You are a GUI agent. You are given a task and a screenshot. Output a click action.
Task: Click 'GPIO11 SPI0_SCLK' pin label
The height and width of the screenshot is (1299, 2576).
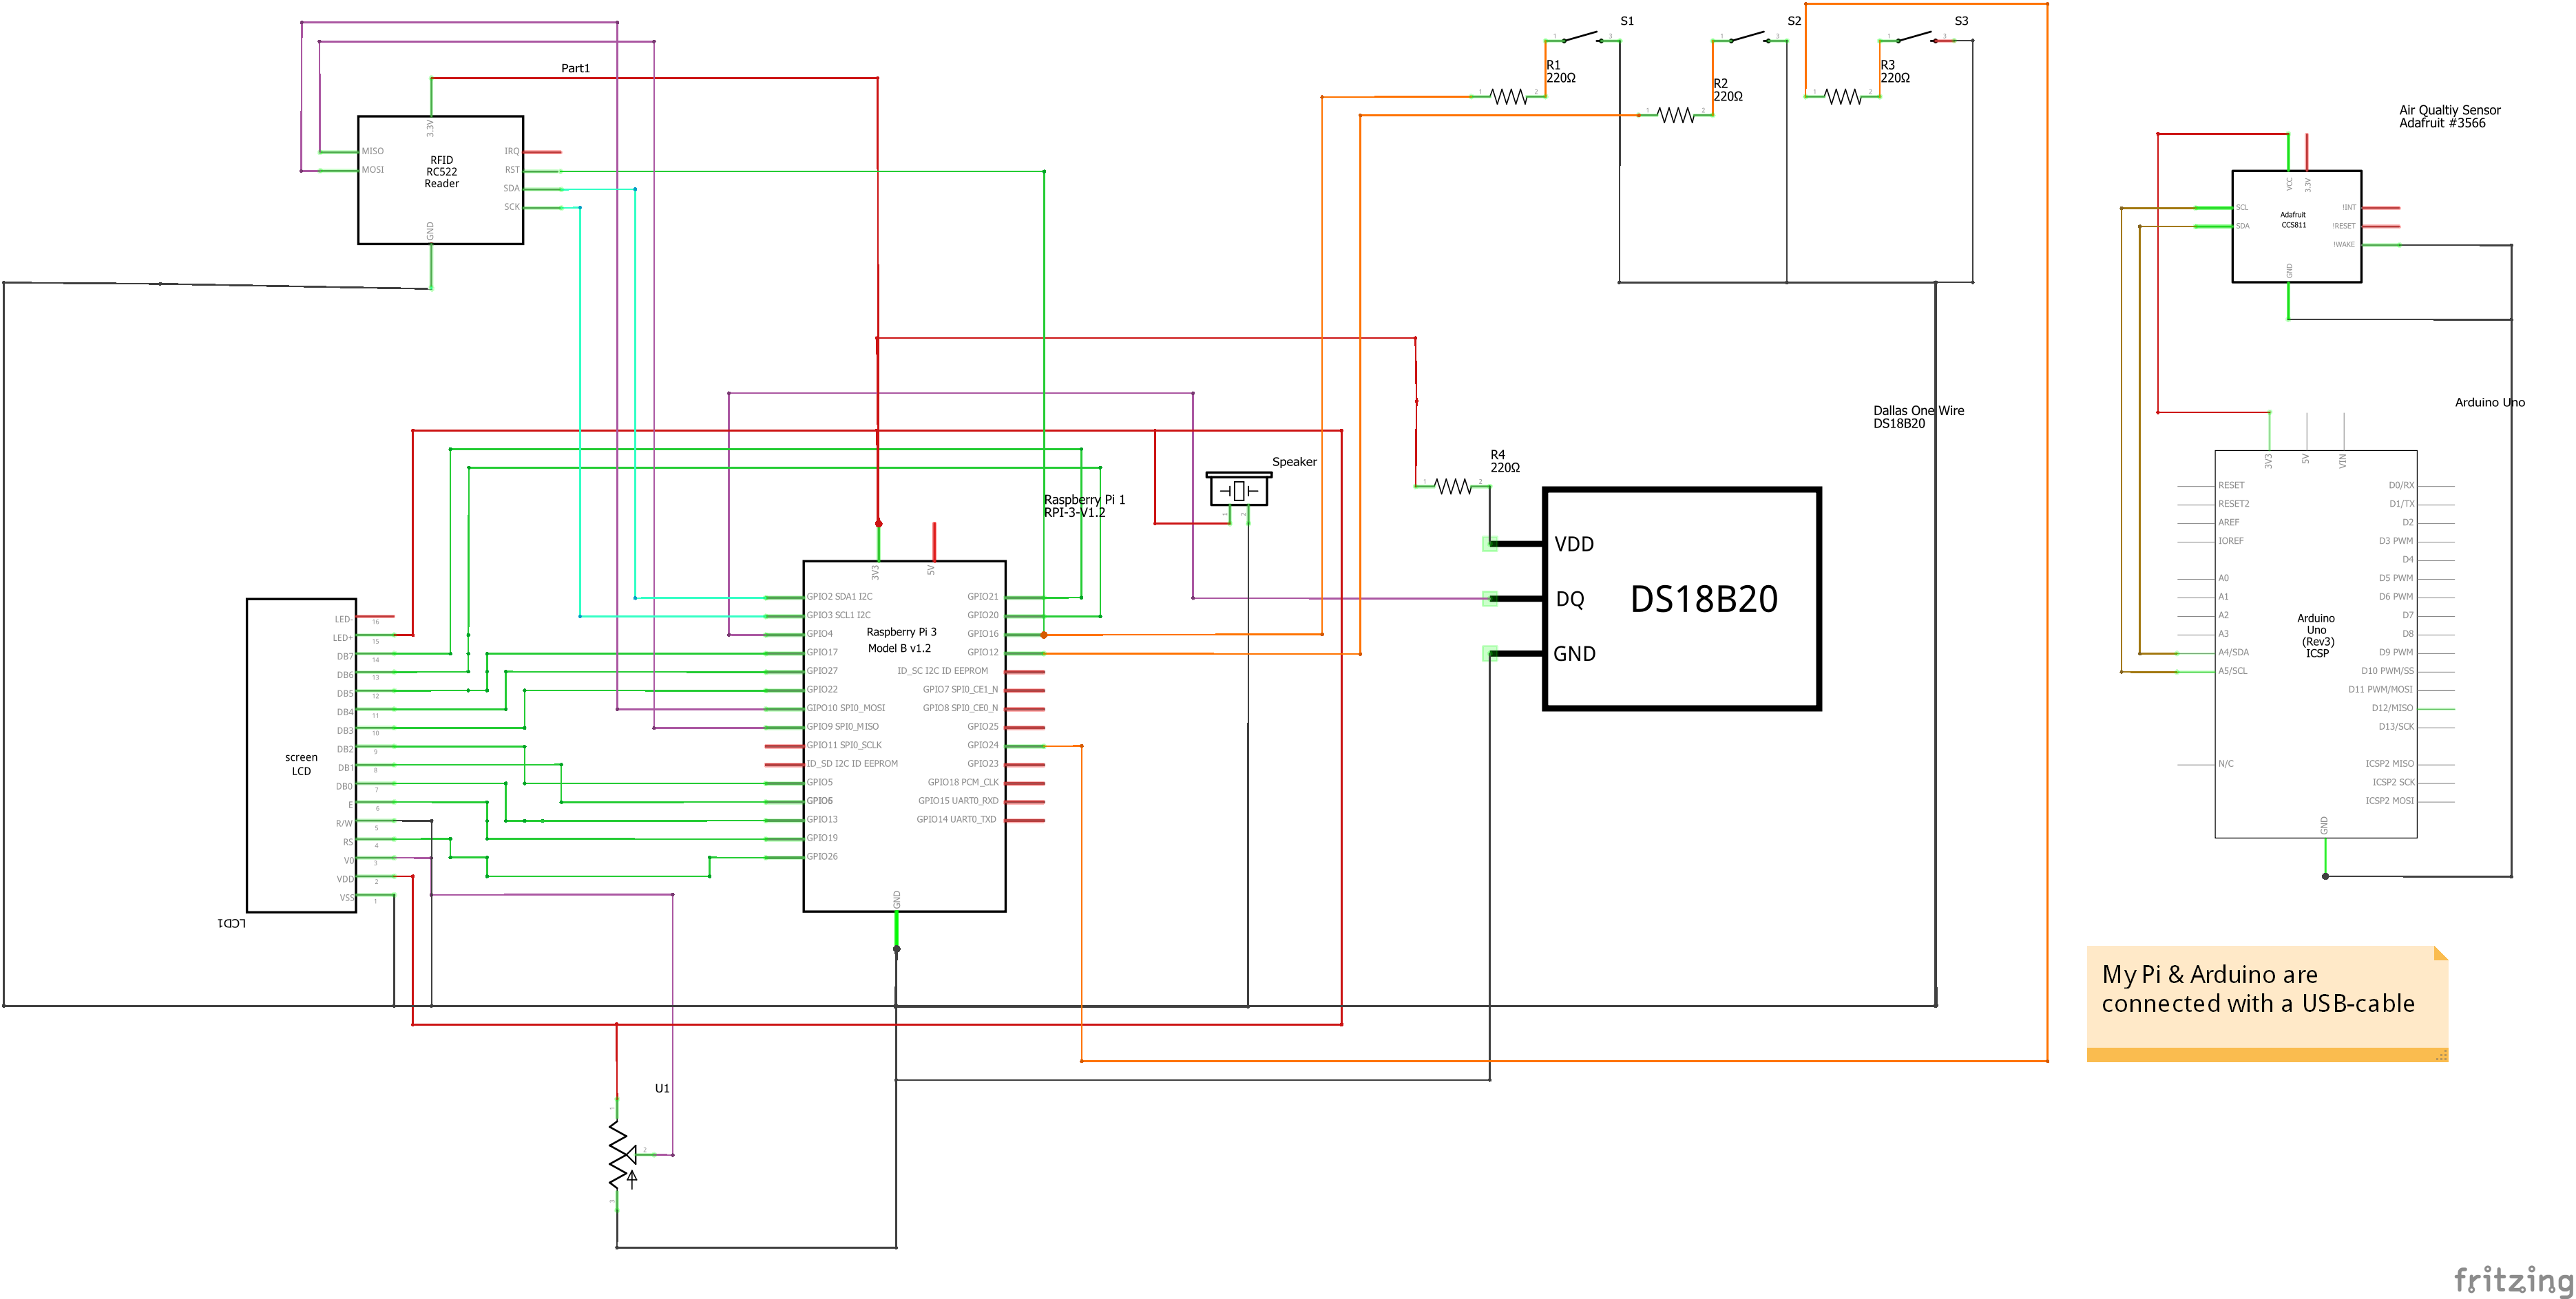tap(844, 745)
